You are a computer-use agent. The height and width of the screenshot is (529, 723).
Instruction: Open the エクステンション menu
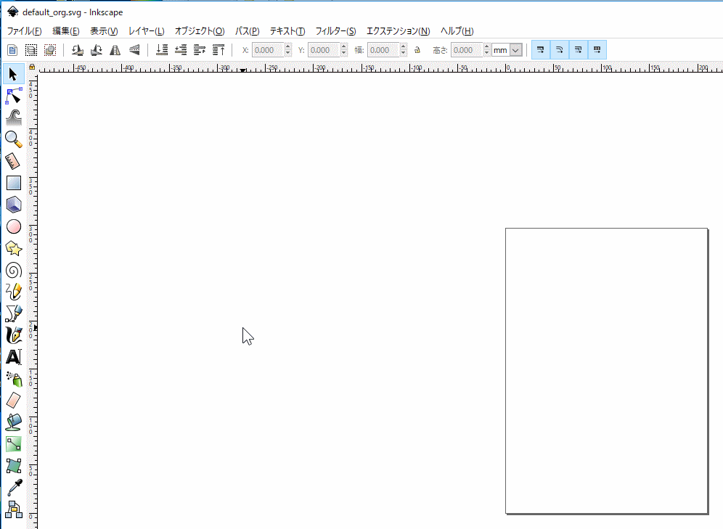398,31
